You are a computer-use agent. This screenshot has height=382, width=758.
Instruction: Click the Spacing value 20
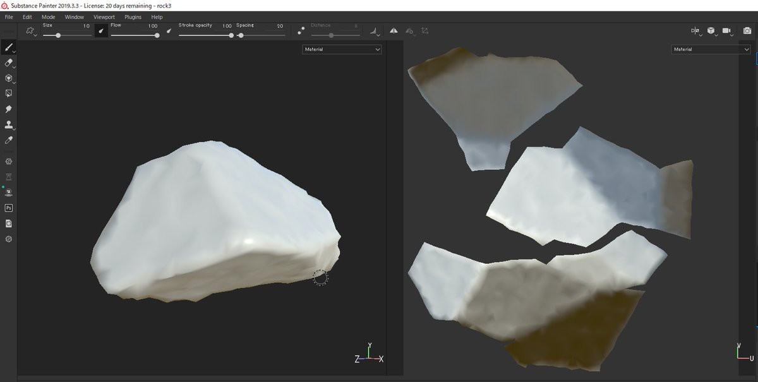point(279,27)
